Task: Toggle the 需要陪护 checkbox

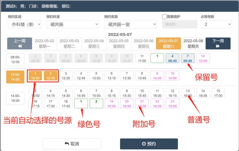Action: (x=164, y=17)
